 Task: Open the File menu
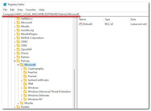tap(5, 10)
